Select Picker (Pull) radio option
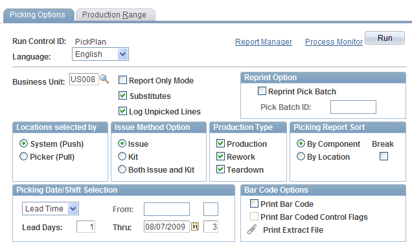This screenshot has width=412, height=247. click(24, 156)
